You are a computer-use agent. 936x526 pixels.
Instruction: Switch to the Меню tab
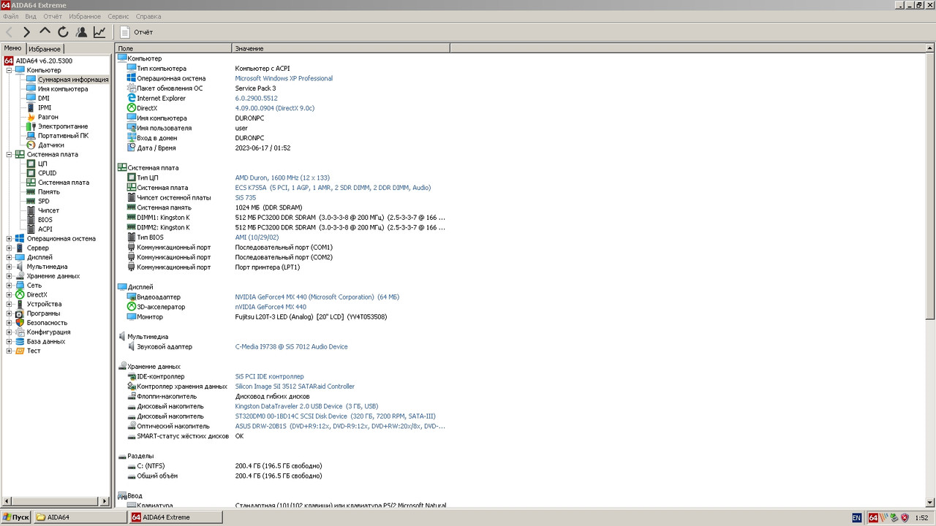tap(13, 48)
